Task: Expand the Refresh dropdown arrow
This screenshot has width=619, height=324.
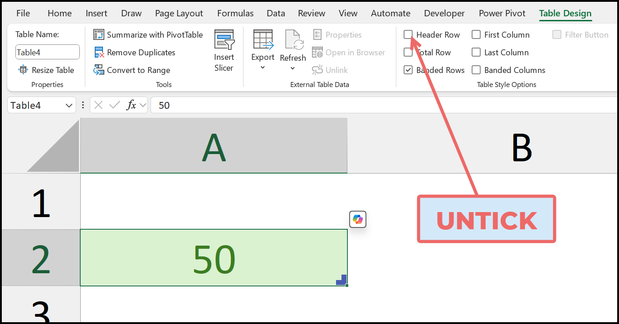Action: click(292, 68)
